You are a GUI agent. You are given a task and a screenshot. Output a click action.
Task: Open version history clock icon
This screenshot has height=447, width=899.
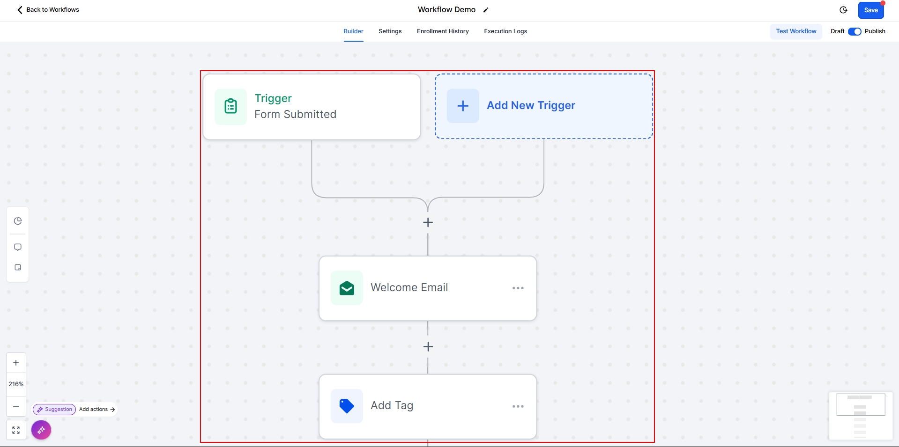pos(843,10)
